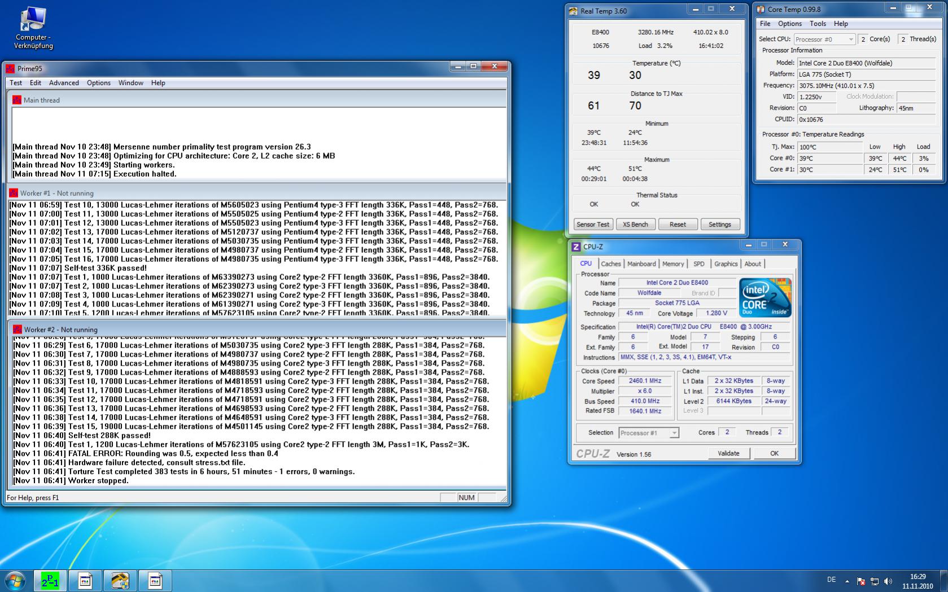Click the NUM indicator in Prime95 status bar
Screen dimensions: 948x592
pyautogui.click(x=466, y=497)
